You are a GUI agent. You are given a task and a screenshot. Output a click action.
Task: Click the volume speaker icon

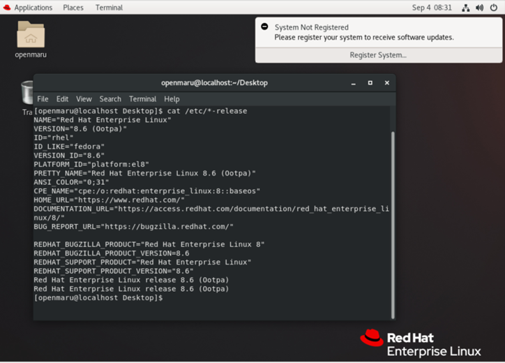point(480,8)
